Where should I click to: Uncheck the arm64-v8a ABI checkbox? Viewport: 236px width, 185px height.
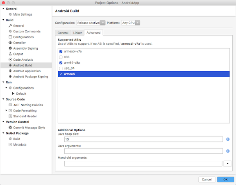61,63
